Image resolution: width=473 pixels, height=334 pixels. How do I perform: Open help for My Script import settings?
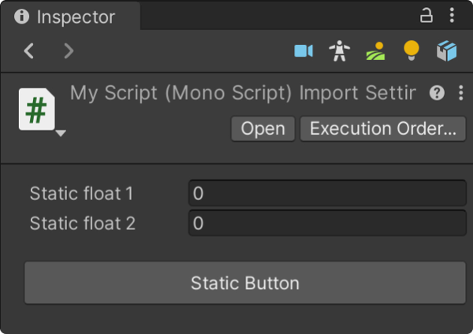tap(438, 93)
